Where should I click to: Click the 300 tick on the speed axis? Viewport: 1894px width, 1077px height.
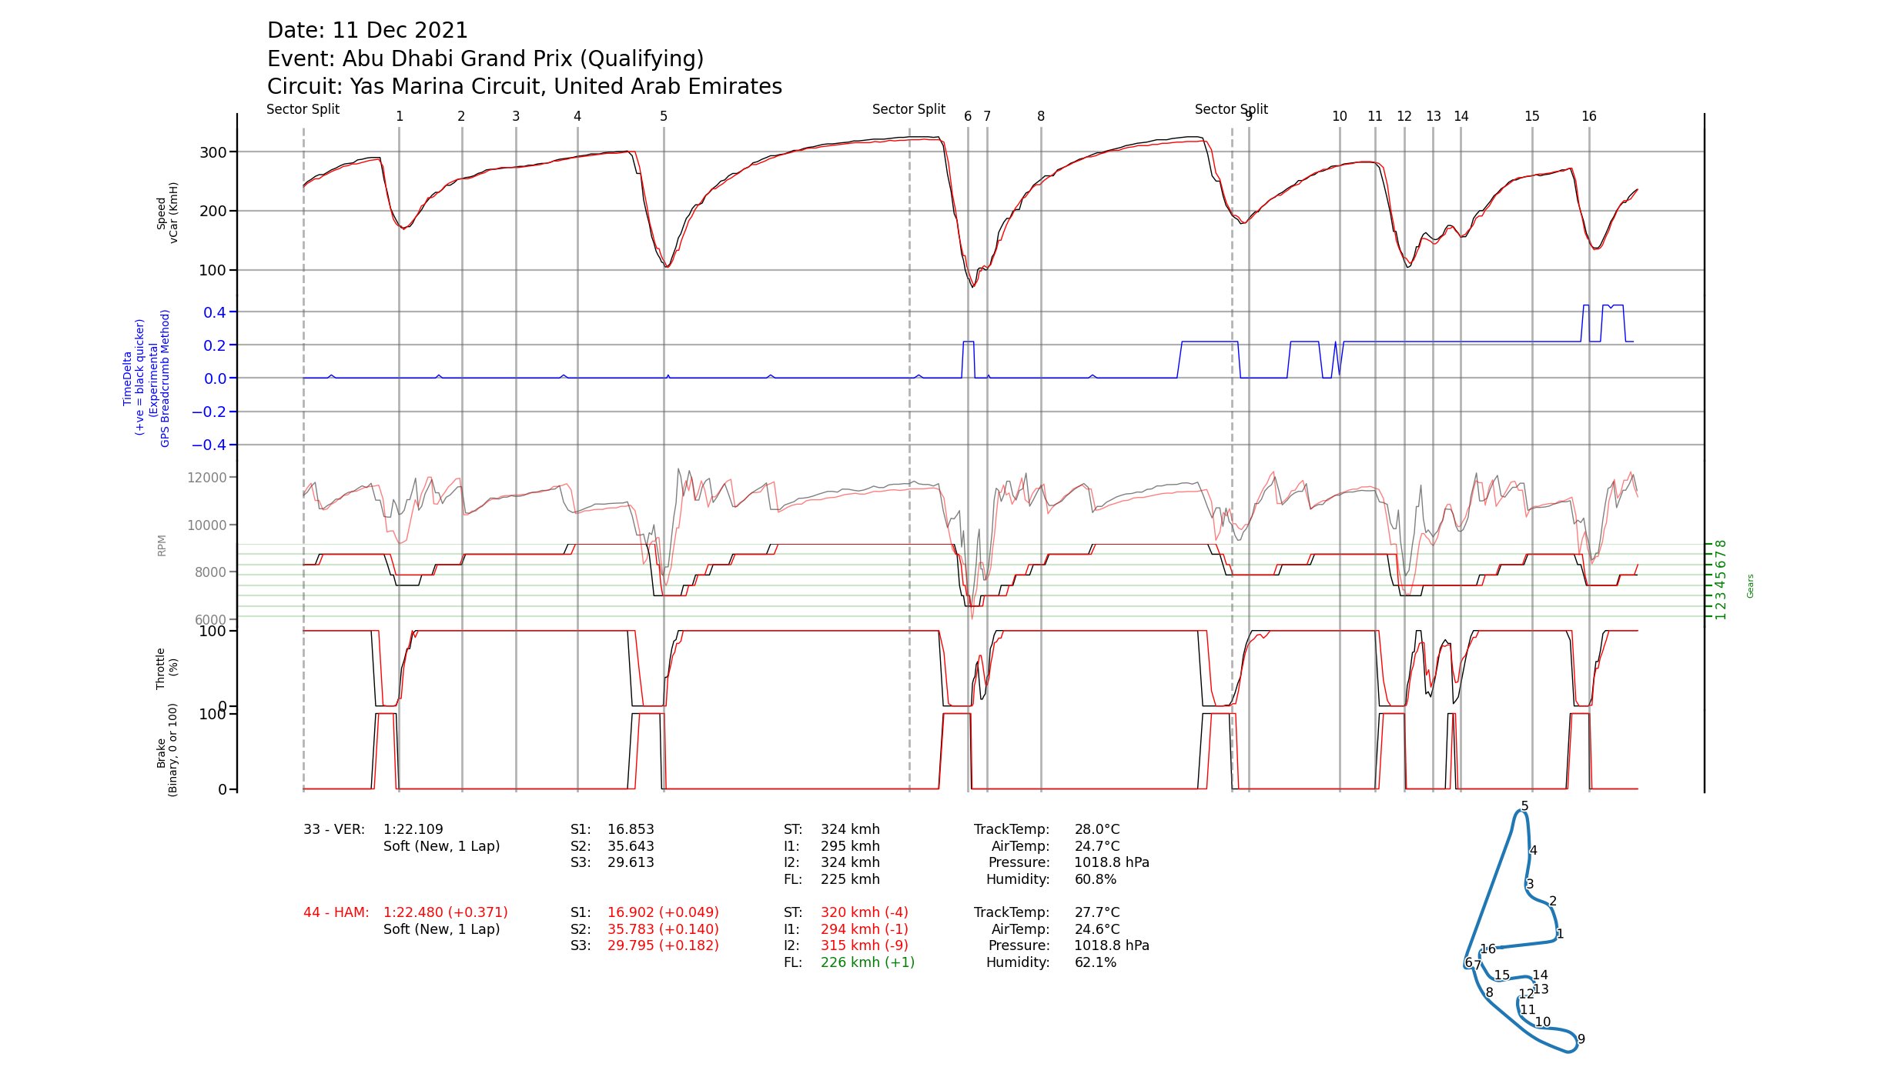point(213,152)
